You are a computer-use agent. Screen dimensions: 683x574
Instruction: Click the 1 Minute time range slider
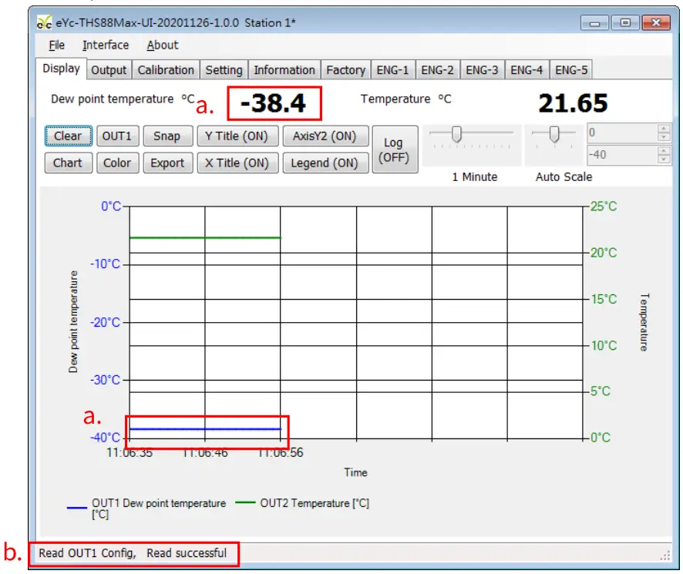tap(456, 135)
